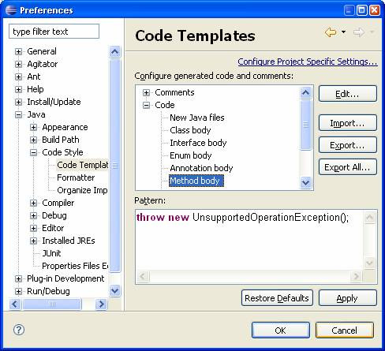Screen dimensions: 385x351
Task: Select Class body template
Action: (190, 130)
